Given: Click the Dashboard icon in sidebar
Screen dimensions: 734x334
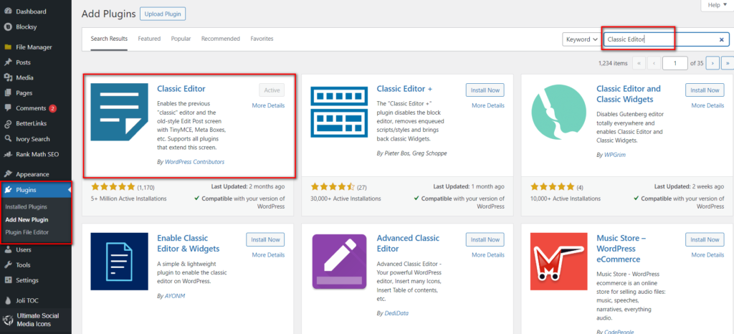Looking at the screenshot, I should [7, 11].
